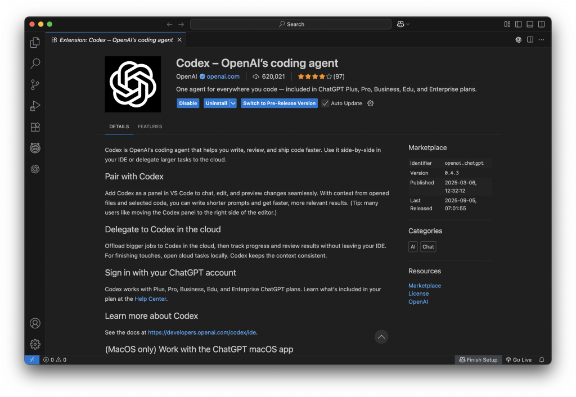
Task: Open Run and Debug view
Action: 35,106
